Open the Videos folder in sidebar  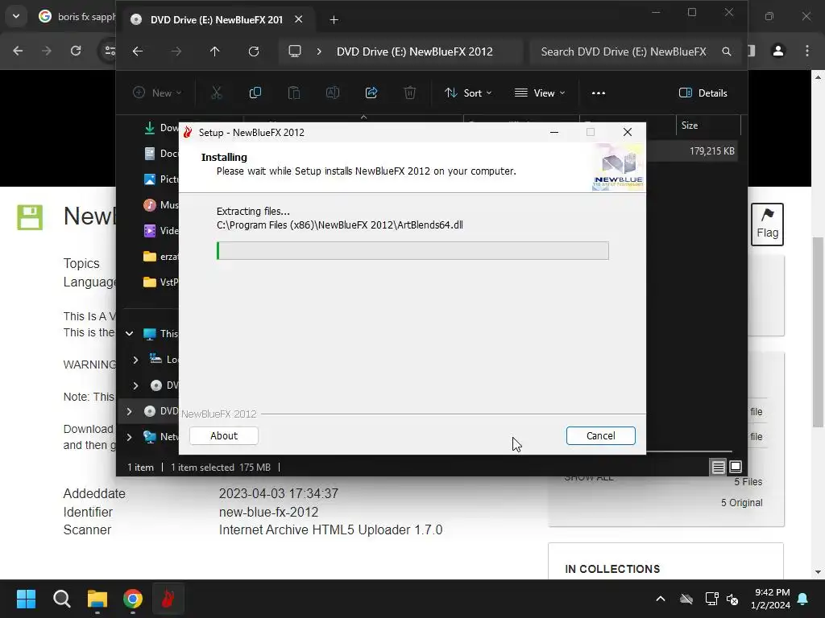pyautogui.click(x=161, y=231)
